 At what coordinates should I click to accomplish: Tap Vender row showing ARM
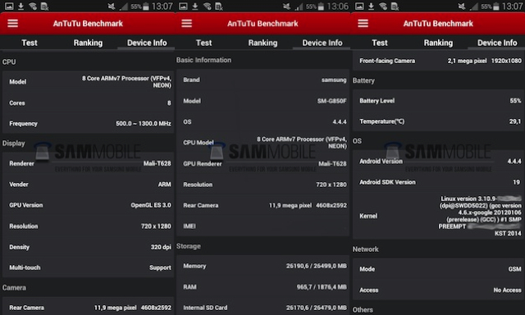click(x=89, y=184)
